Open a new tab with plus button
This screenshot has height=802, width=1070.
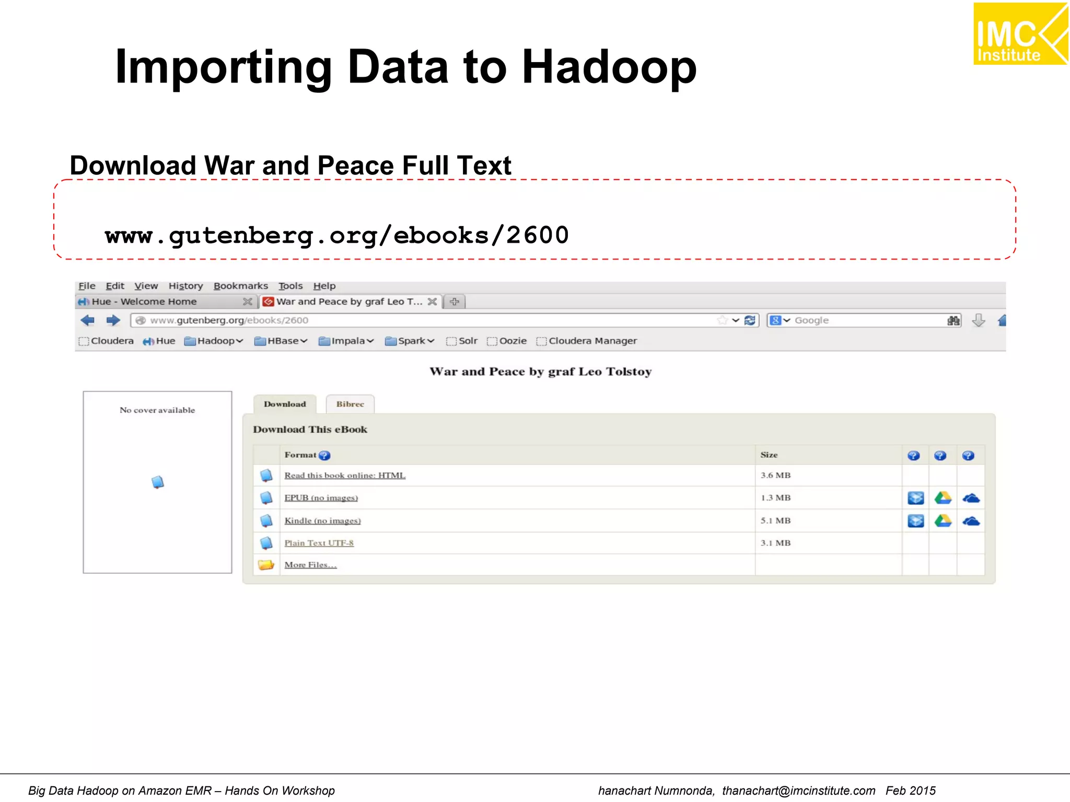click(455, 301)
